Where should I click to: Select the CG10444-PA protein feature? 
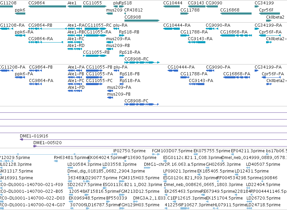coord(173,71)
